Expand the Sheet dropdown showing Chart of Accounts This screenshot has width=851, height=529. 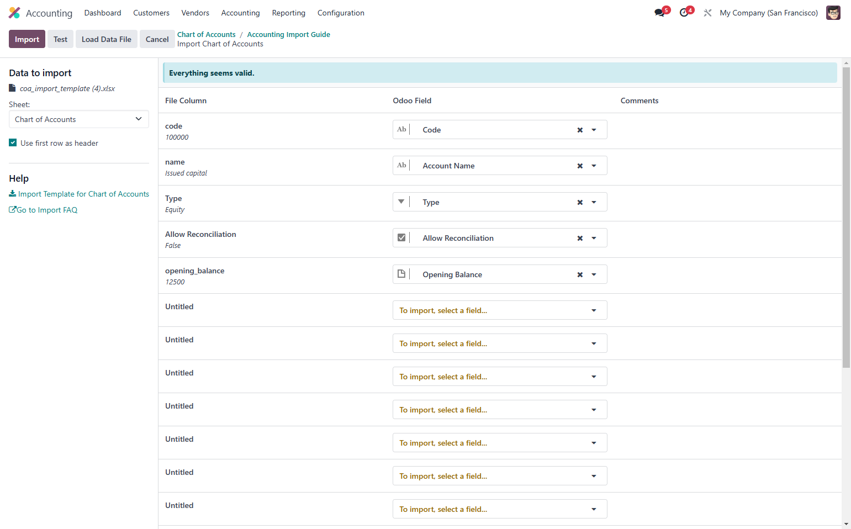[79, 119]
